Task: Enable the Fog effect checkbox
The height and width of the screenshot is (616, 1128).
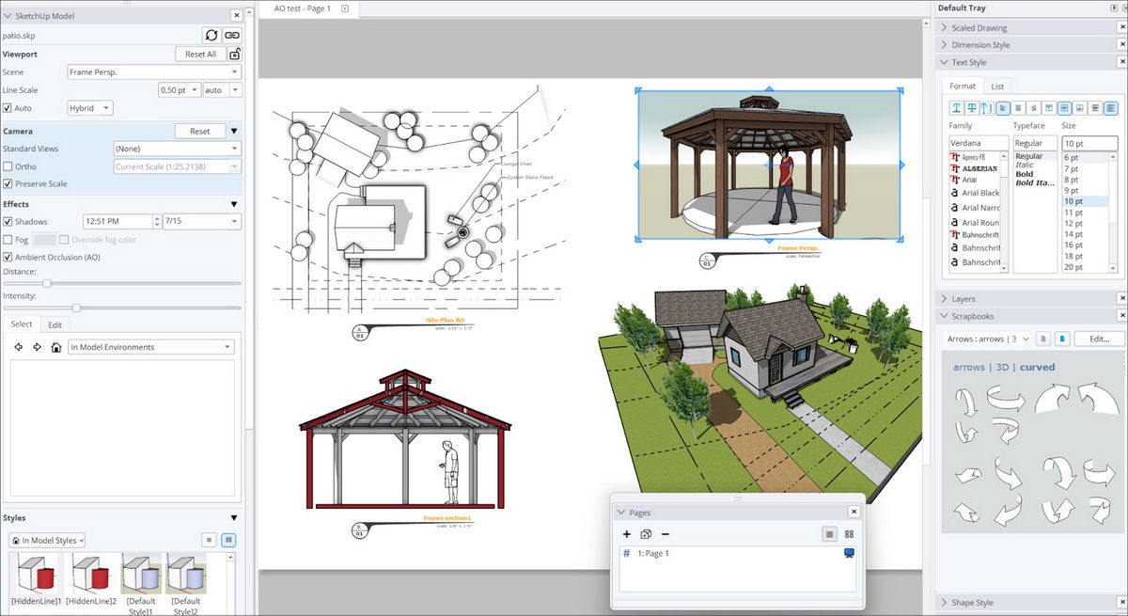Action: tap(9, 239)
